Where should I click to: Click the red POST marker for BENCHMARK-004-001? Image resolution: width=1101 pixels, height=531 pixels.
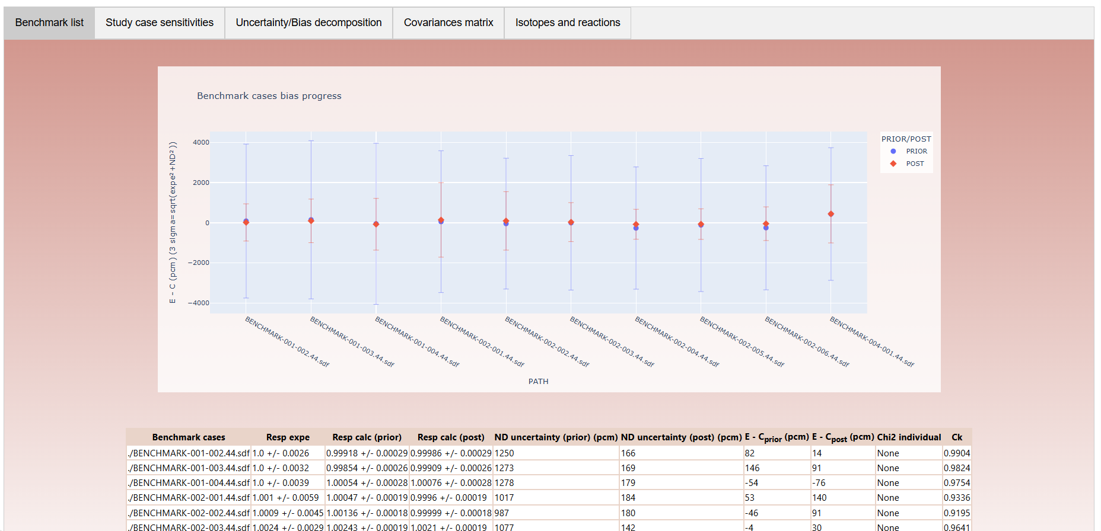(x=830, y=214)
